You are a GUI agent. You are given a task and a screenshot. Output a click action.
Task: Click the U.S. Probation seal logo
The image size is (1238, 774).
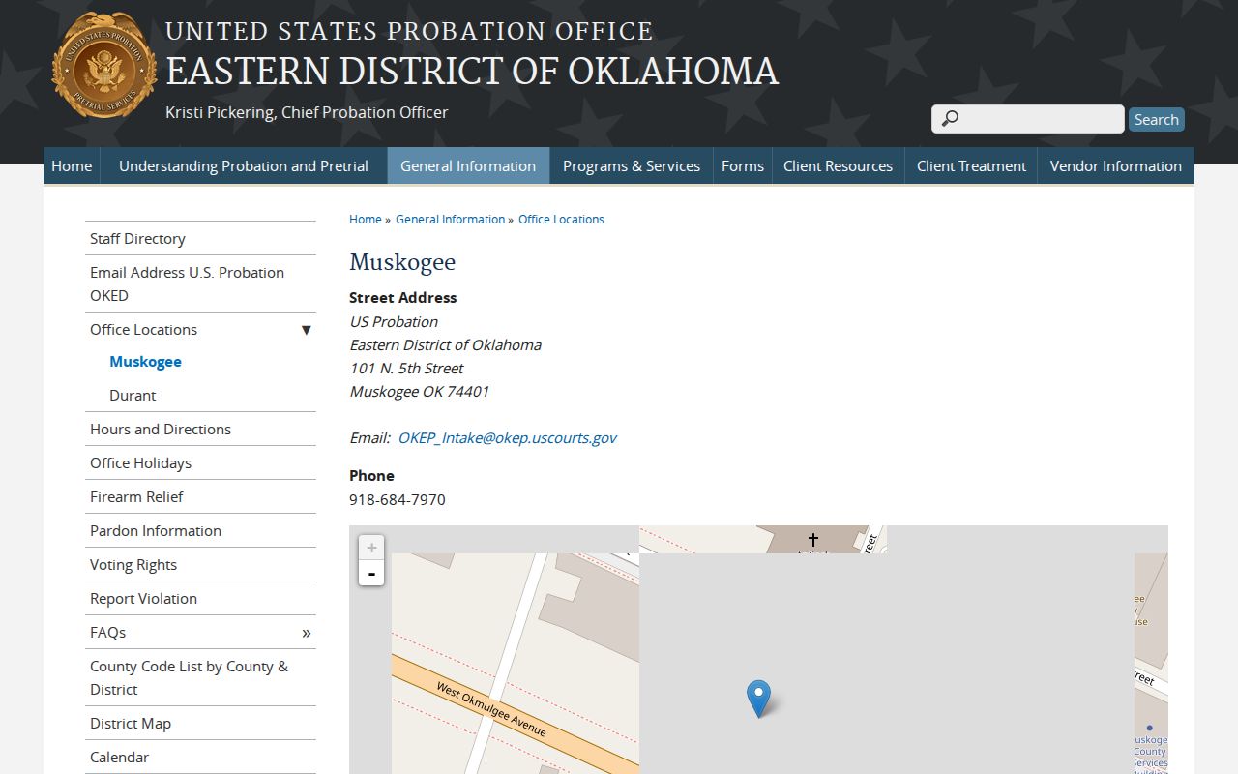[103, 66]
